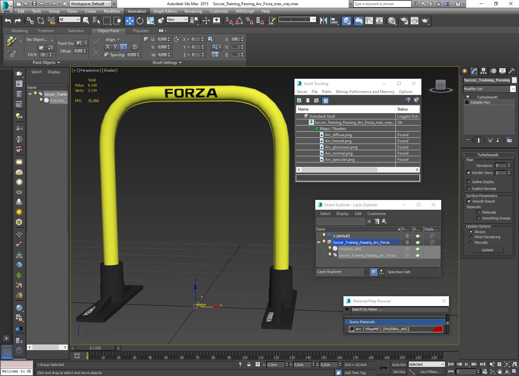Open the reference coordinate View dropdown
The width and height of the screenshot is (519, 376).
pos(177,19)
